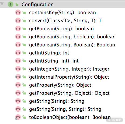Click the green interface icon of Configuration

[x=11, y=4]
